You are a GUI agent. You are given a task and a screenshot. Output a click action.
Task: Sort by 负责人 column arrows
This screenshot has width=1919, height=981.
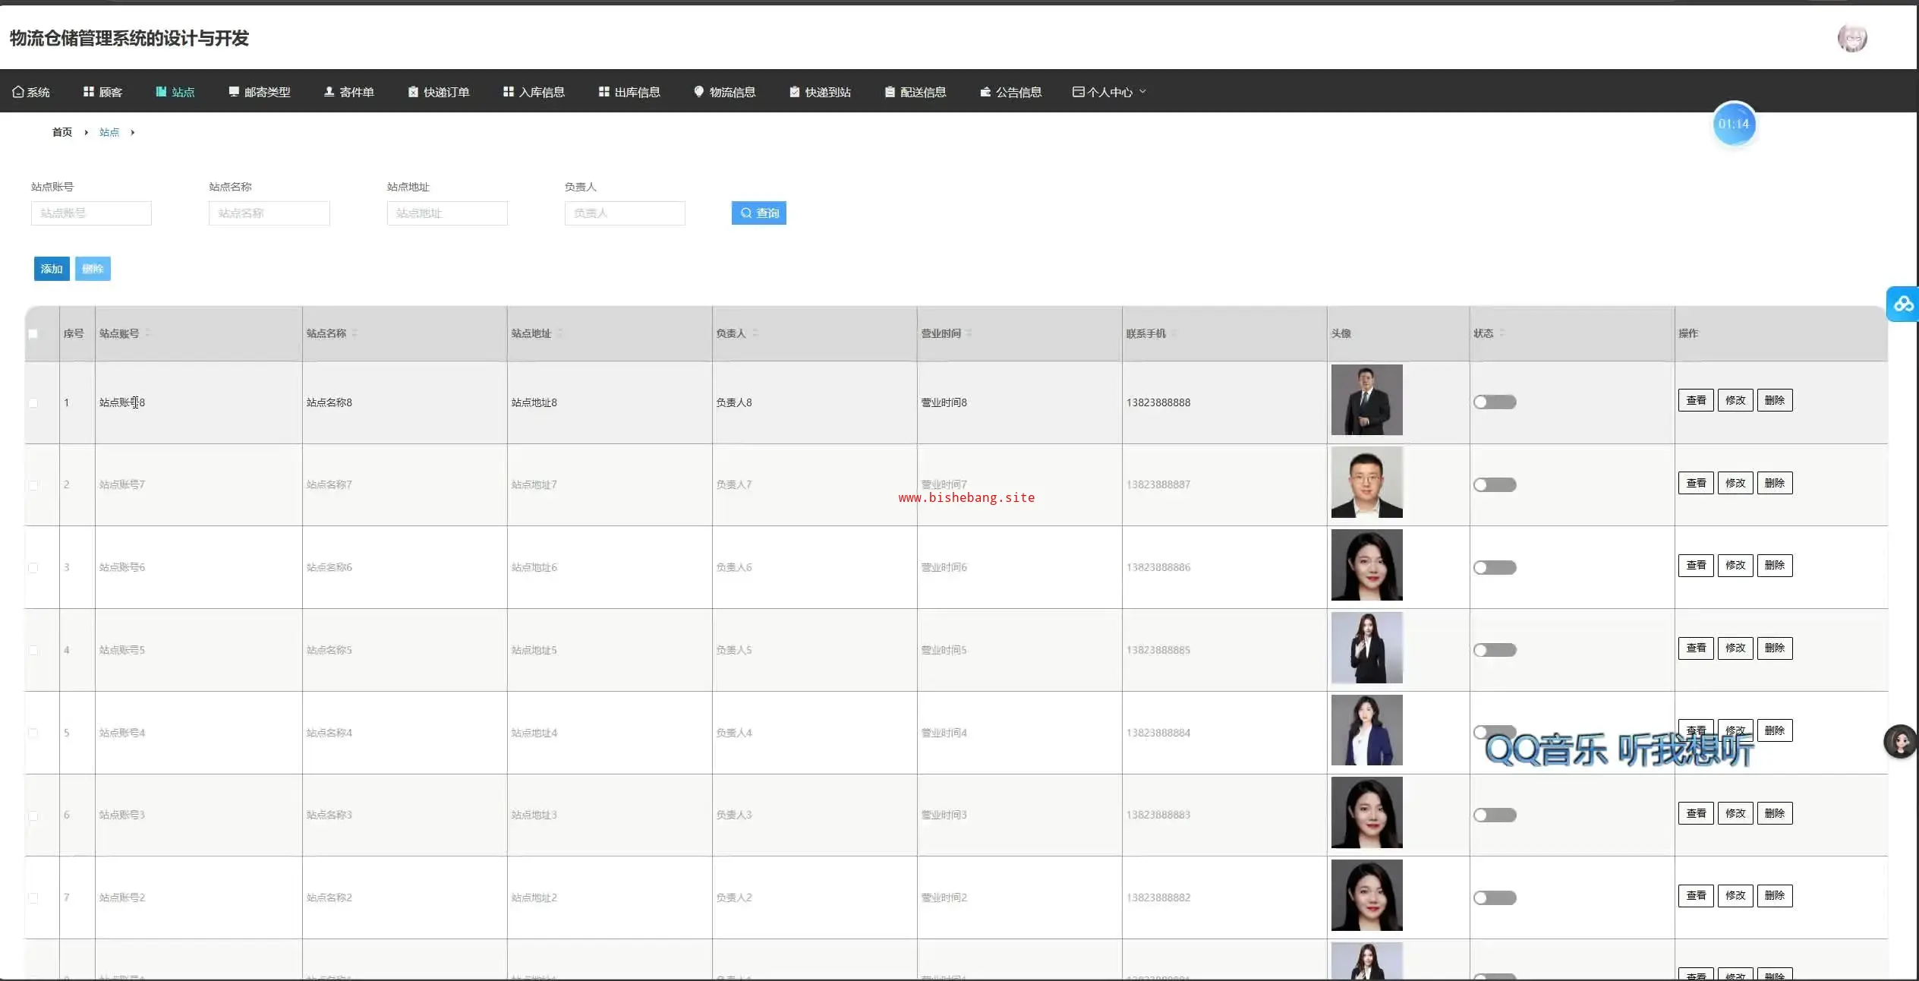coord(755,333)
